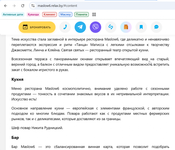
Task: Open the Планета bookmark
Action: 81,15
